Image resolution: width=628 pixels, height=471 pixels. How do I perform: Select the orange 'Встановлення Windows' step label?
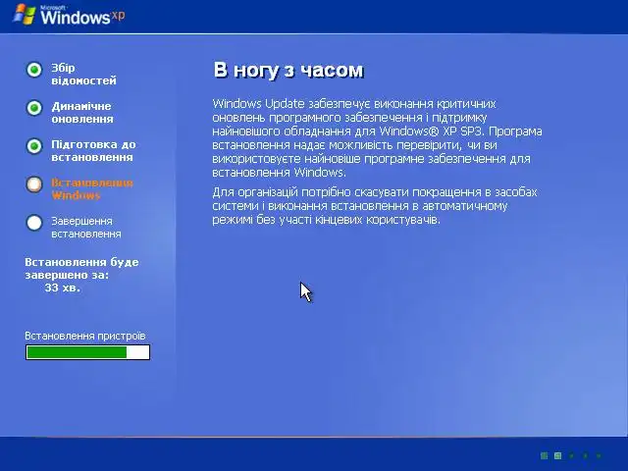pos(91,189)
